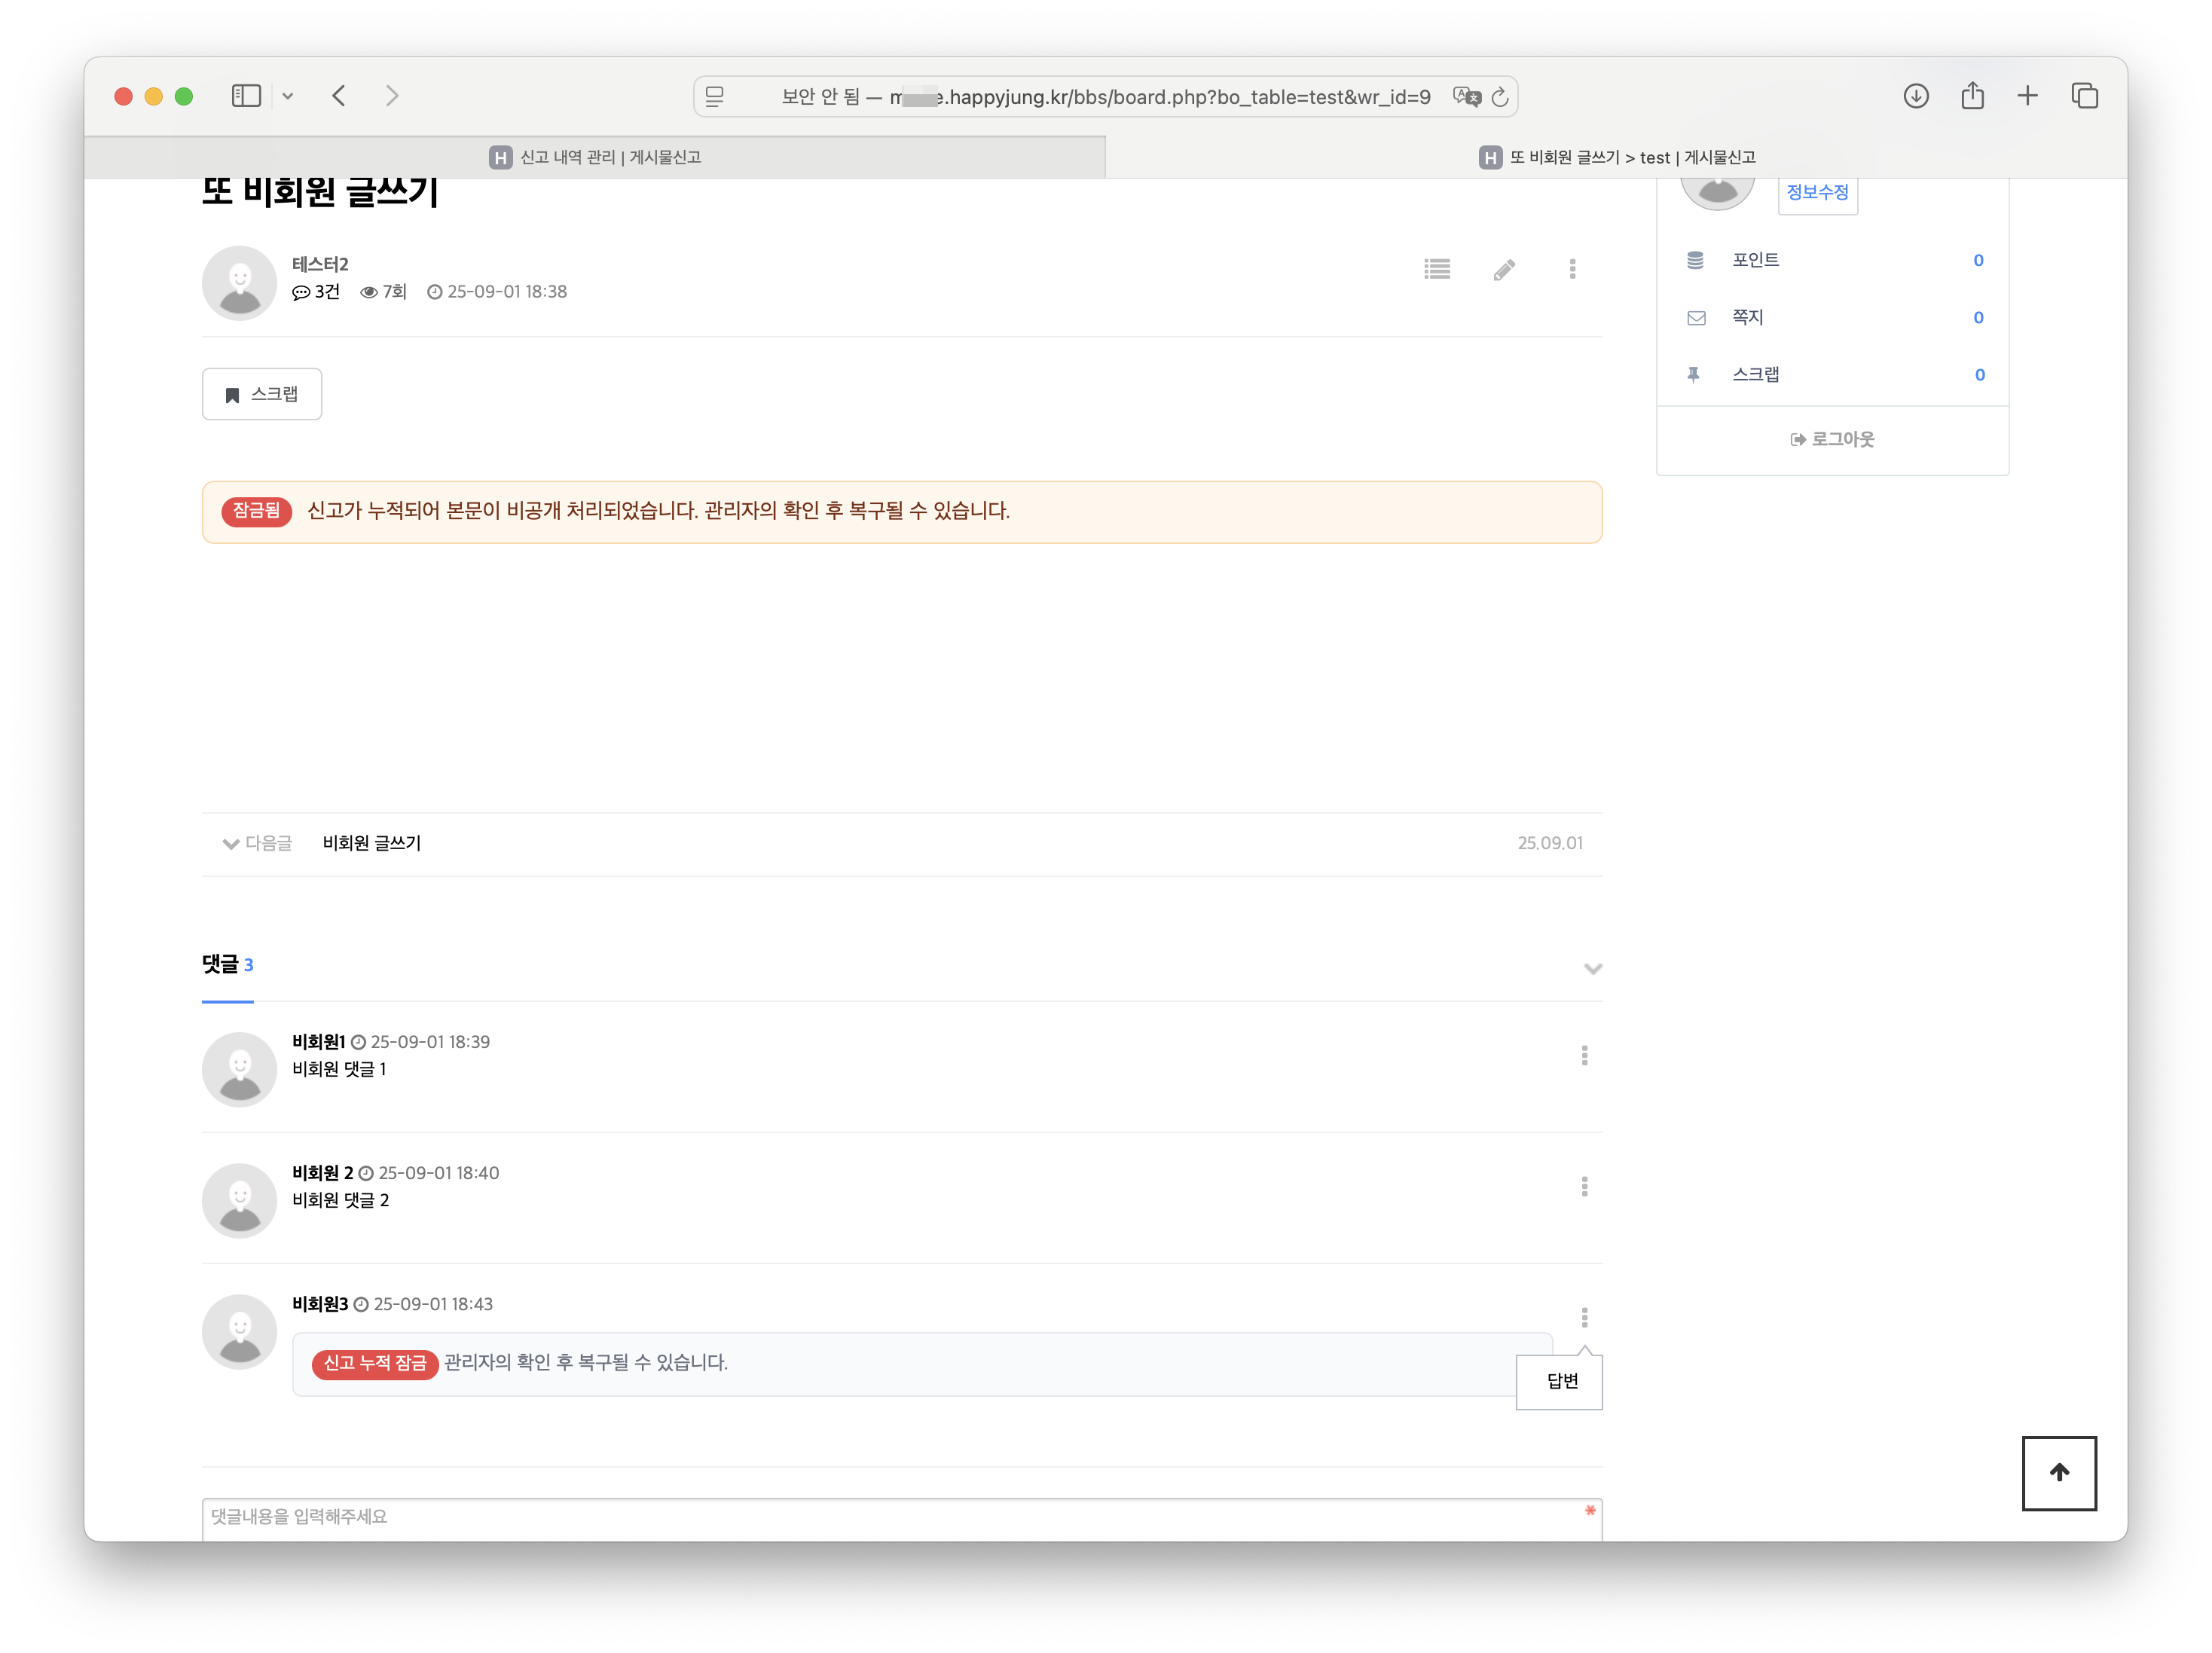
Task: Click the 비회원 댓글 1 comment text
Action: [x=339, y=1069]
